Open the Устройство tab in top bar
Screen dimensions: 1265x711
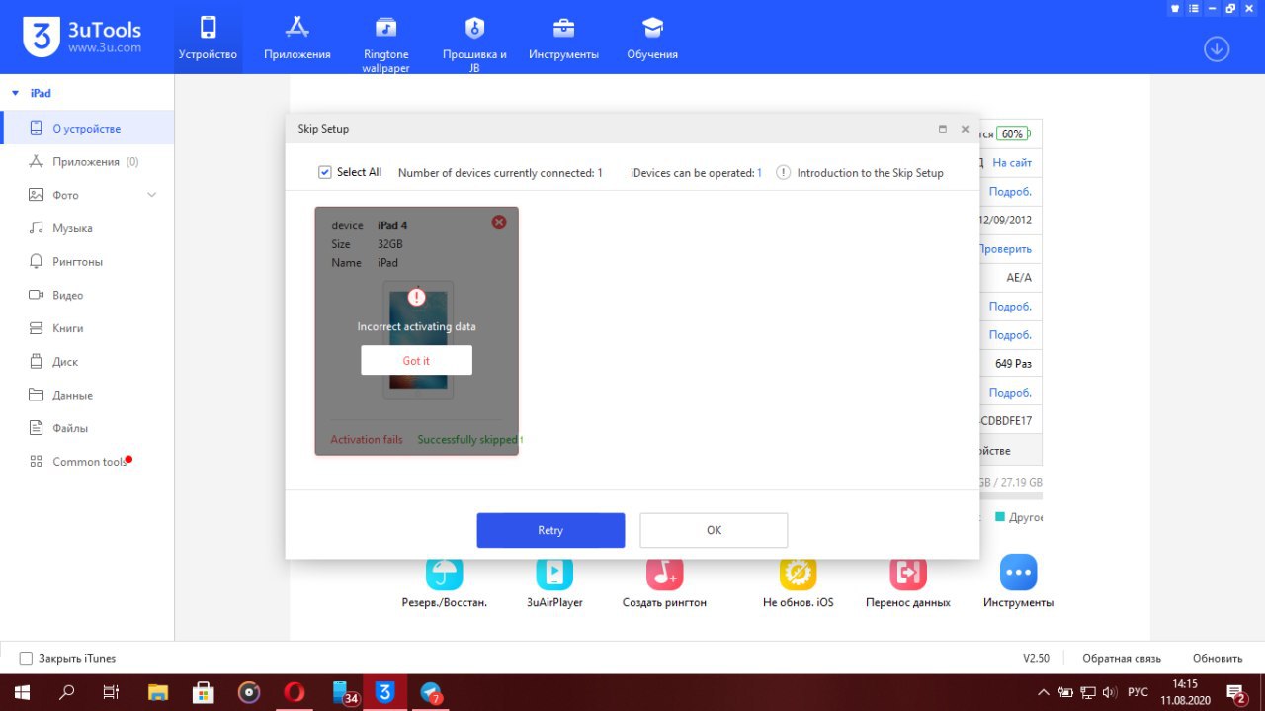[x=208, y=38]
